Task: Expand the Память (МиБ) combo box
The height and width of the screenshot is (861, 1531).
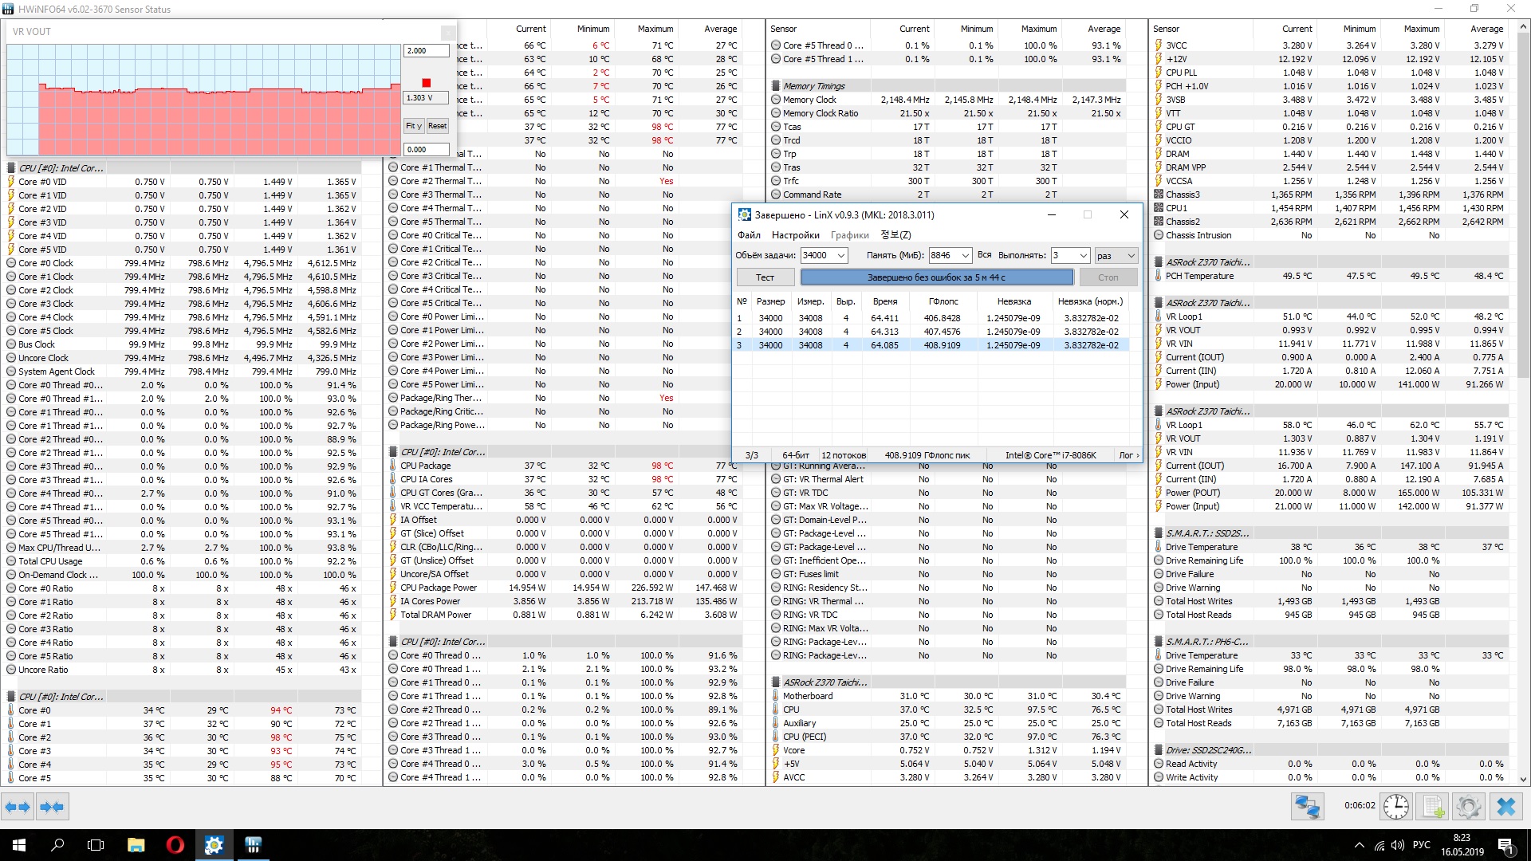Action: pyautogui.click(x=965, y=256)
